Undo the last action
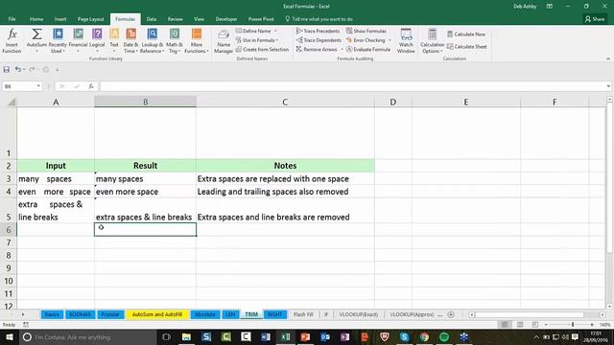 18,70
